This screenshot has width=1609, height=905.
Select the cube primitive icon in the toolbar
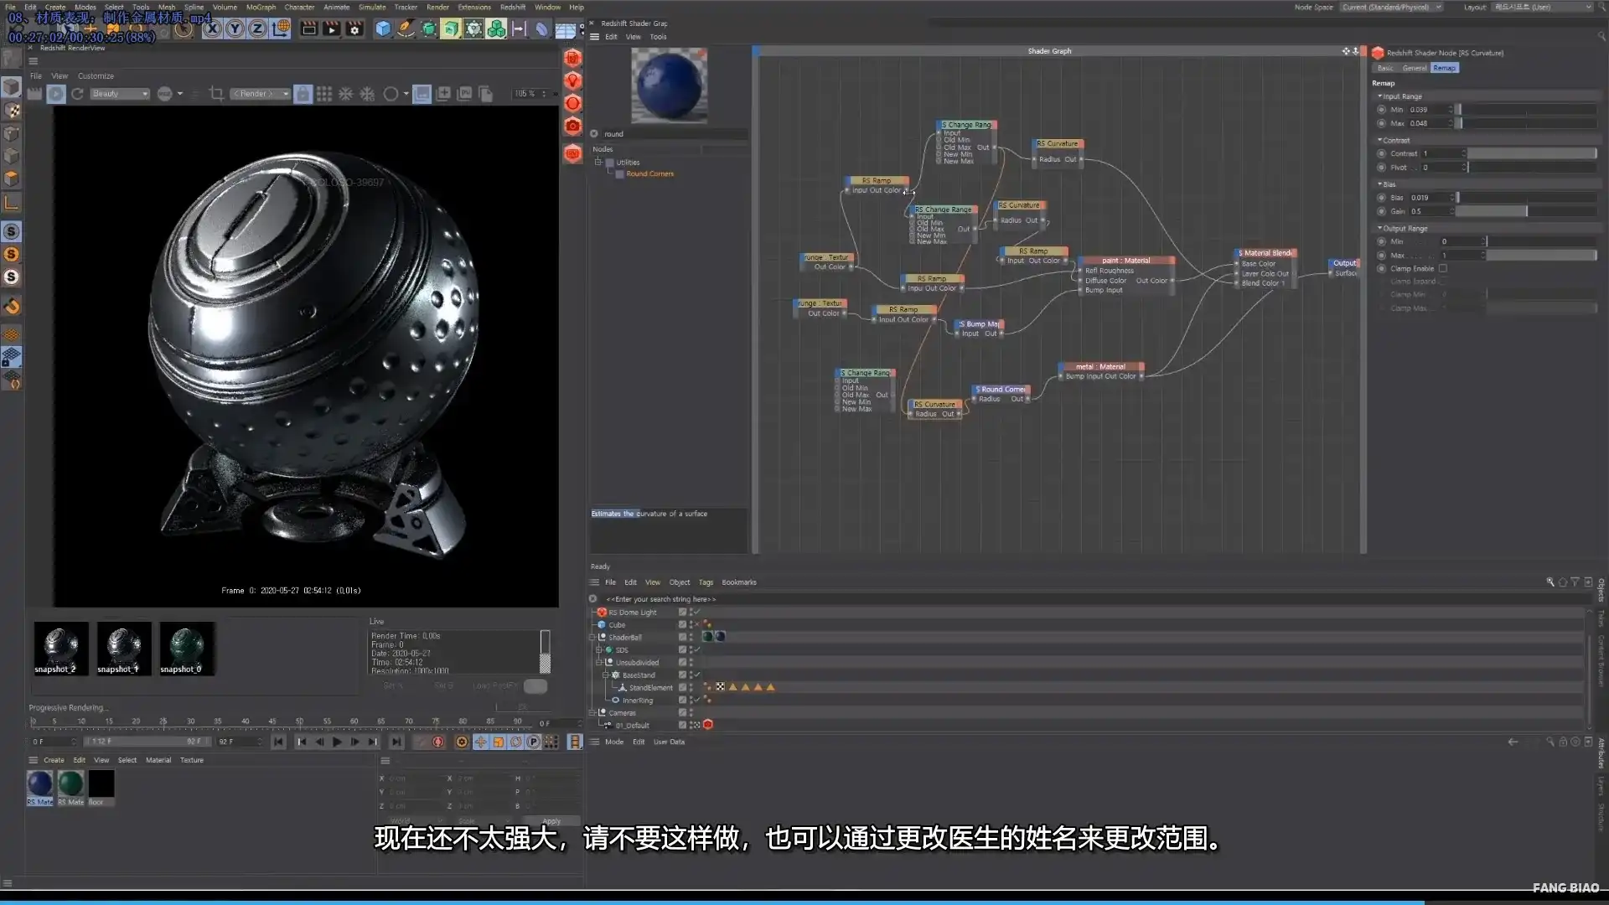383,28
